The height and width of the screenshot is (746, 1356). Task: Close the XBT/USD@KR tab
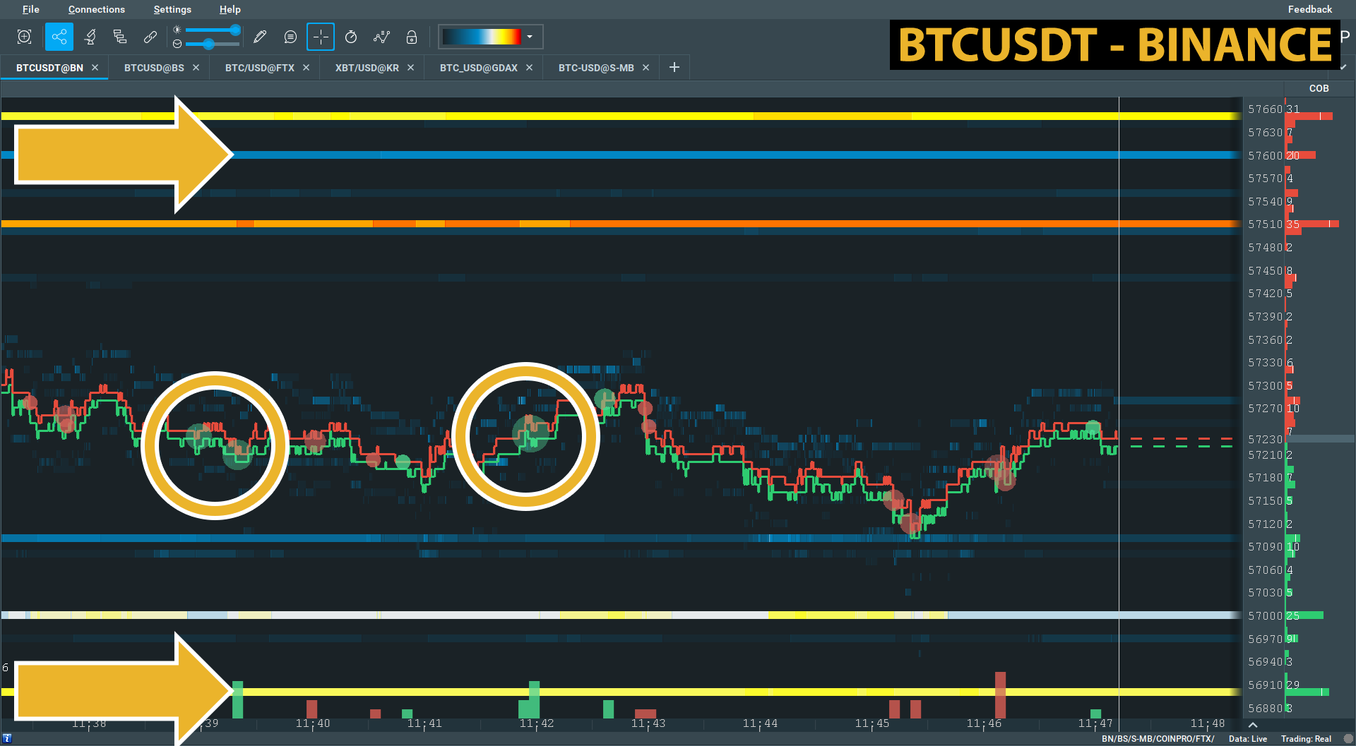coord(410,68)
